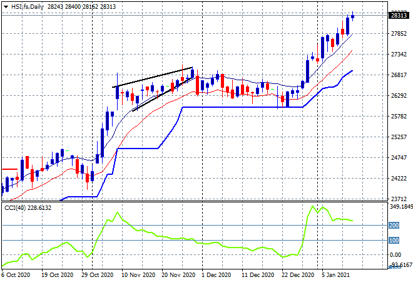Screen dimensions: 413x282
Task: Click the 19 Oct 2020 date label
Action: (57, 275)
